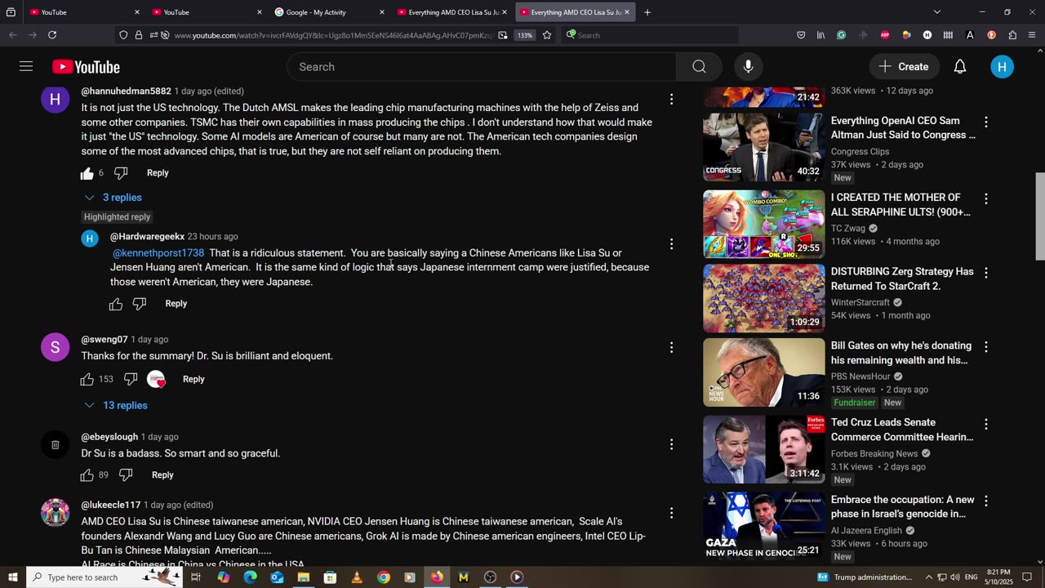Open options menu for @hannuhedman5882 comment
This screenshot has width=1045, height=588.
click(x=671, y=99)
